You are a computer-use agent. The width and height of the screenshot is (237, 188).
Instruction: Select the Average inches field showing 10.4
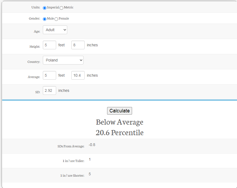point(78,75)
